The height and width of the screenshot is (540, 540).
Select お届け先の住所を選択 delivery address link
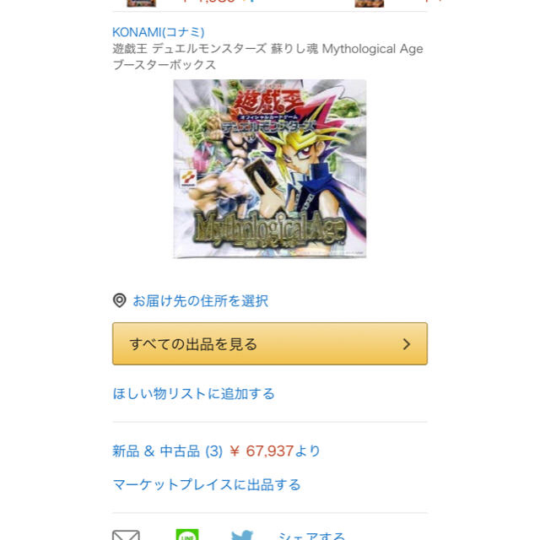201,300
